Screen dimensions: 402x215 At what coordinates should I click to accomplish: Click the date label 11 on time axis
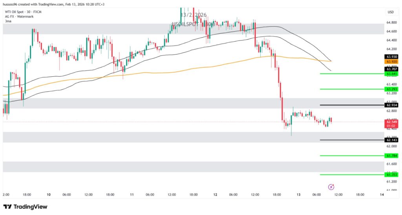click(x=132, y=194)
